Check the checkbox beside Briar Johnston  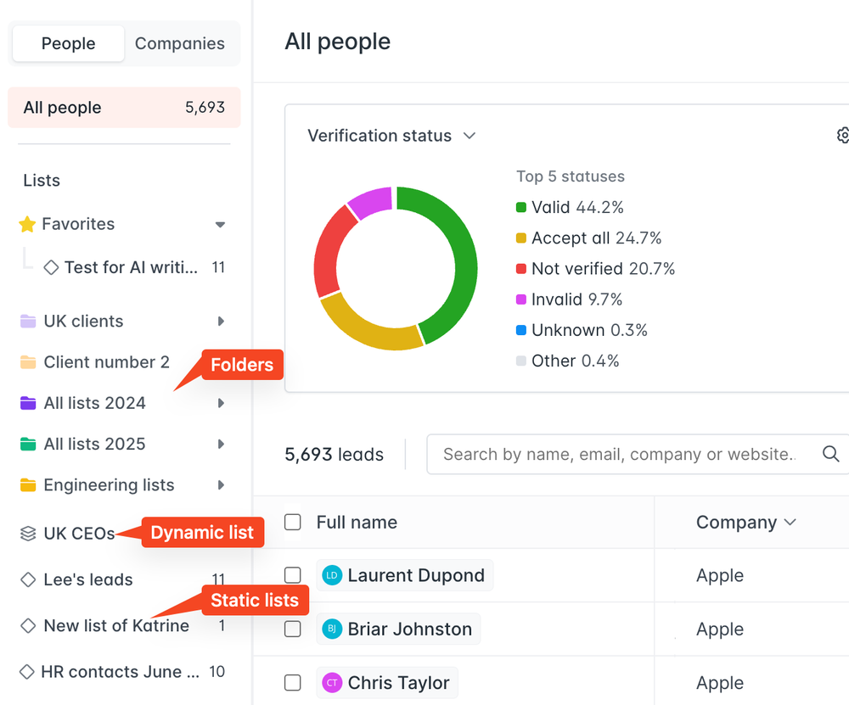pyautogui.click(x=292, y=629)
